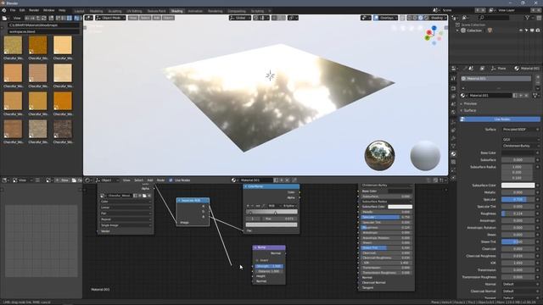Expand the Preview panel
Image resolution: width=543 pixels, height=305 pixels.
coord(469,103)
